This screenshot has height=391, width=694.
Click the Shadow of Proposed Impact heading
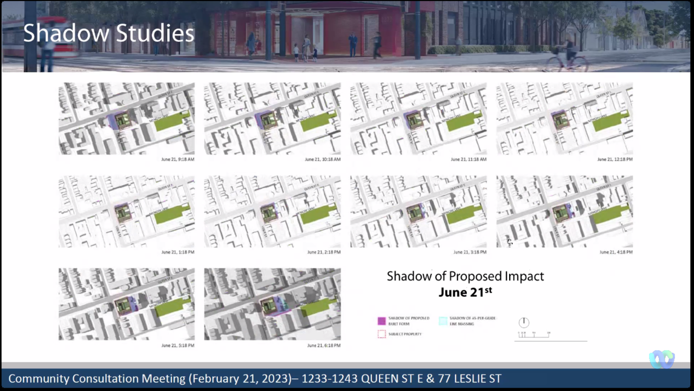(x=465, y=276)
